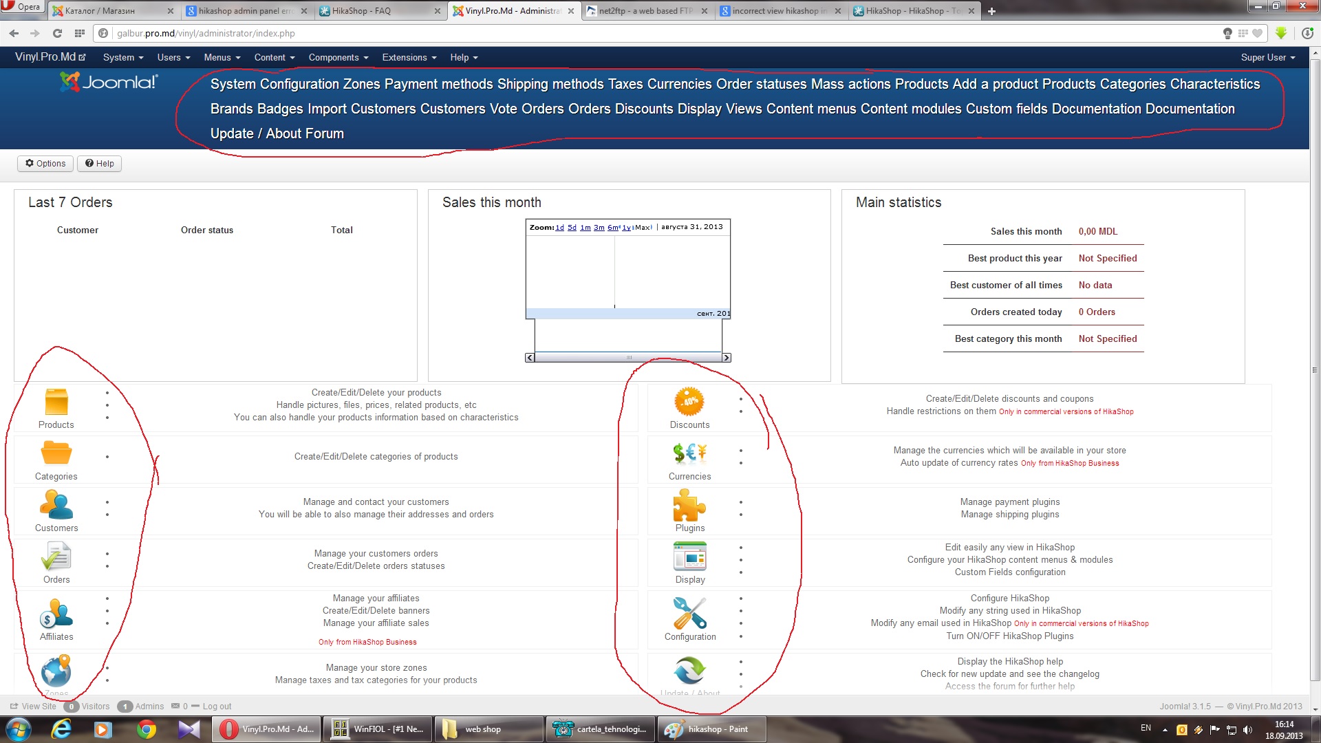
Task: Click the chart's right scroll arrow
Action: point(726,358)
